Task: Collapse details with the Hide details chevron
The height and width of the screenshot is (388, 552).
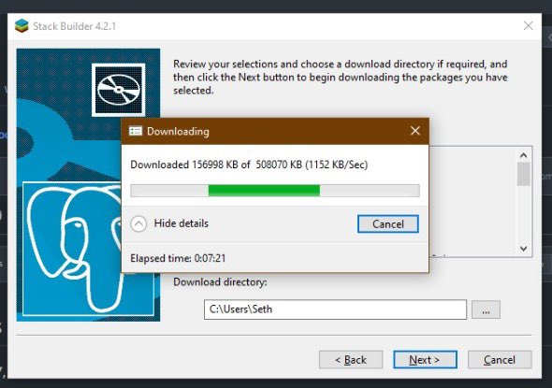Action: click(138, 223)
